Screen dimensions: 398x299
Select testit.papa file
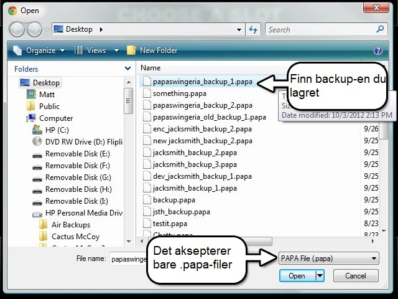[165, 224]
